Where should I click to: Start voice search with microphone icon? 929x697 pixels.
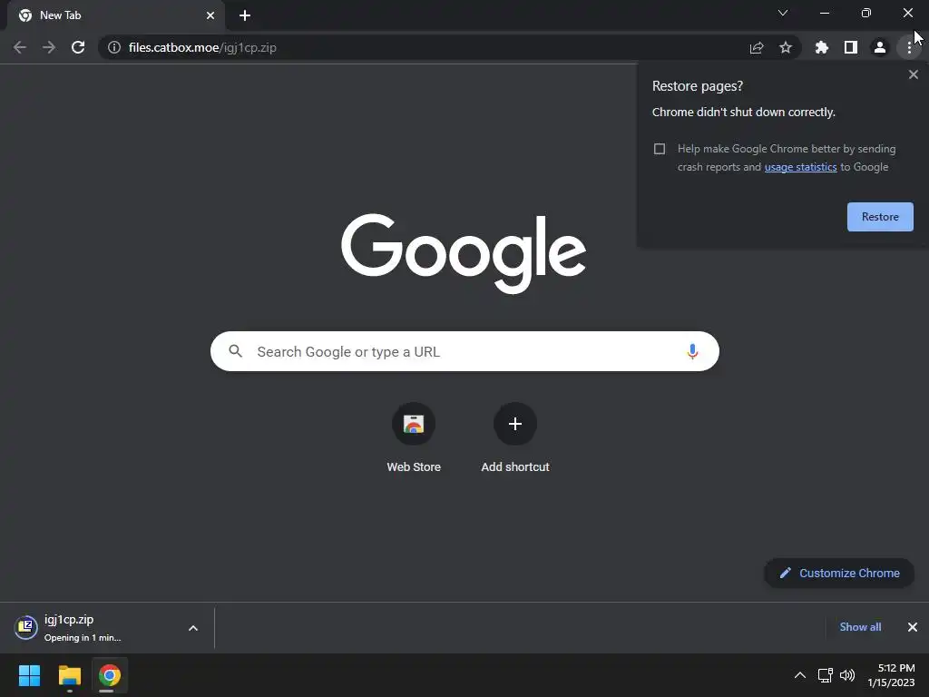[692, 351]
